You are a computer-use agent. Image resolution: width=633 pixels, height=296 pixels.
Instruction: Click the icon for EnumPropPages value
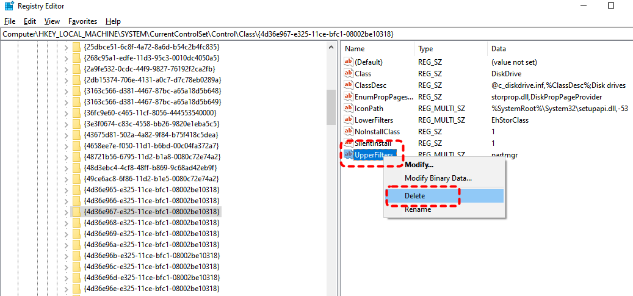tap(349, 96)
